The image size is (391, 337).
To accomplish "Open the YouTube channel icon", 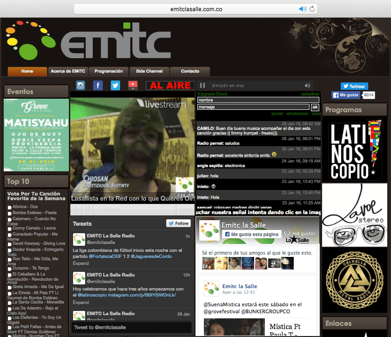I will click(x=133, y=86).
